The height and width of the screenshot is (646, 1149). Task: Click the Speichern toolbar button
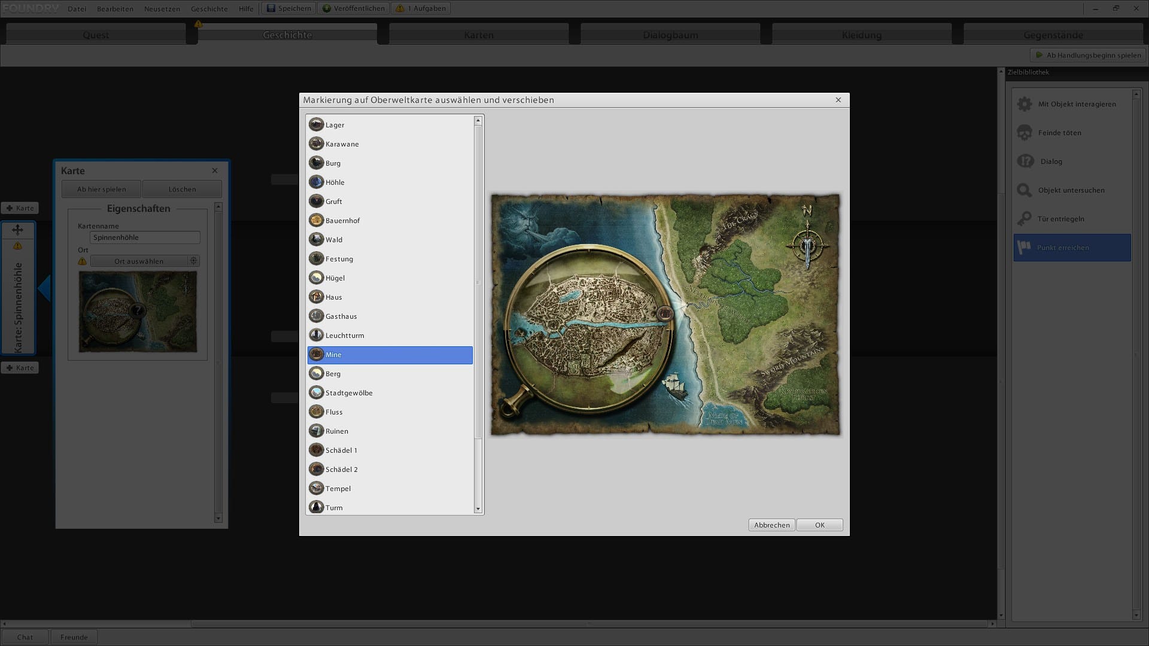click(289, 8)
